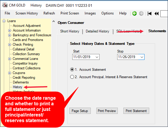Open the Options menu

click(107, 13)
